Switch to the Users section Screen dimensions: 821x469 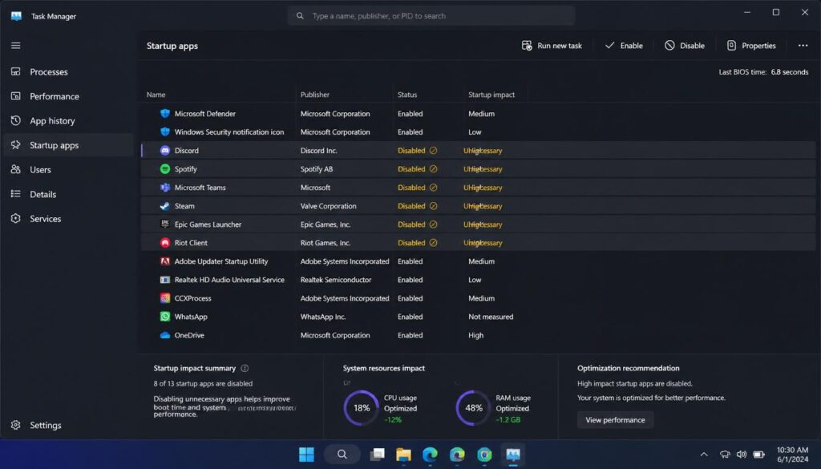pos(40,170)
